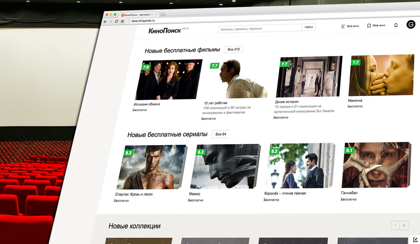
Task: Select the КиноПоиск browser tab
Action: (139, 15)
